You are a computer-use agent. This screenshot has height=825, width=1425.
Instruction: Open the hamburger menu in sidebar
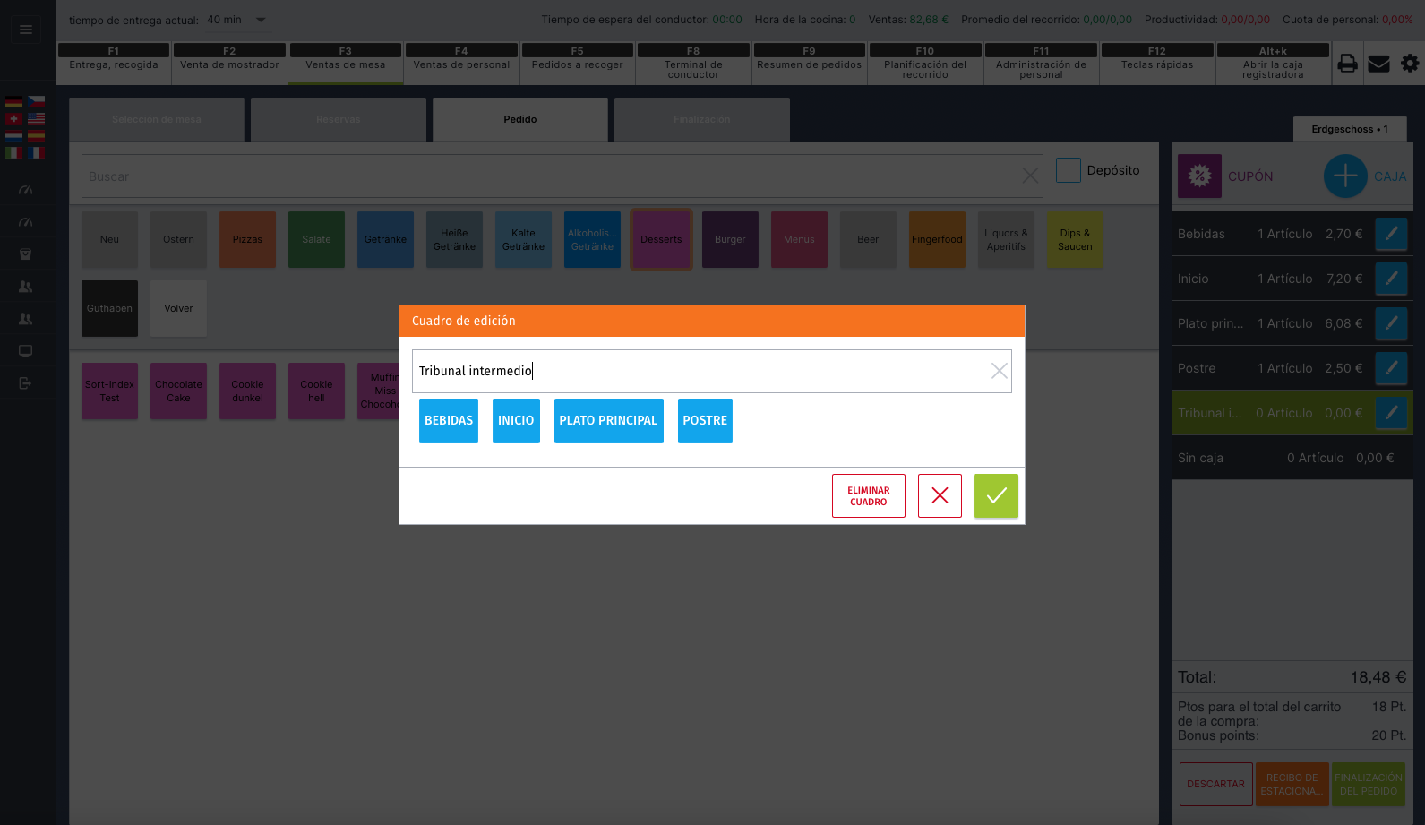[26, 30]
